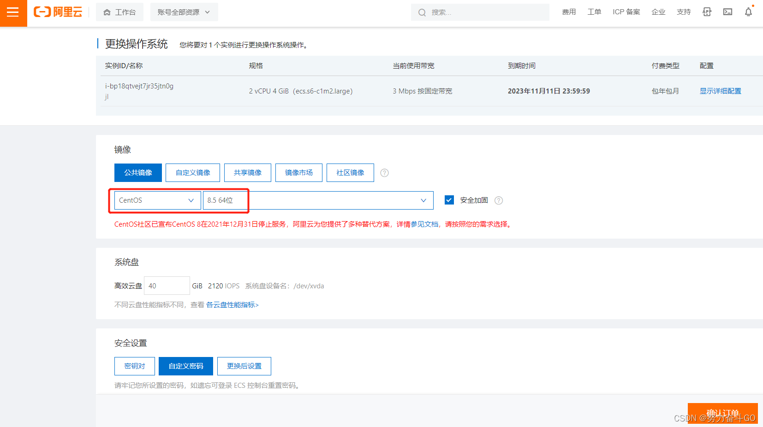Open the 支持 menu
This screenshot has width=763, height=427.
click(x=684, y=12)
